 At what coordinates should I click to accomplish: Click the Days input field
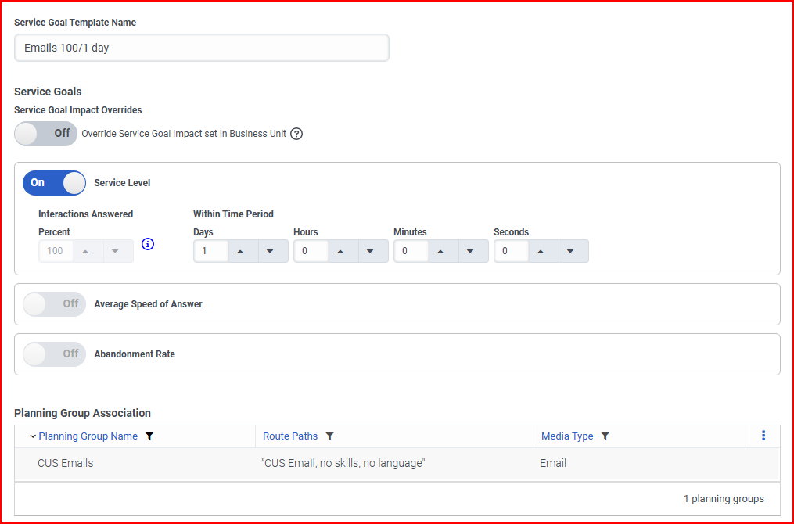click(x=210, y=251)
